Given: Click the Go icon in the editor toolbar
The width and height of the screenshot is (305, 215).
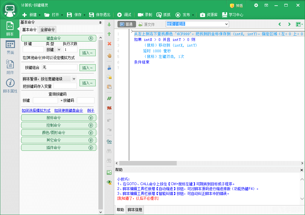Looking at the screenshot, I should 109,141.
